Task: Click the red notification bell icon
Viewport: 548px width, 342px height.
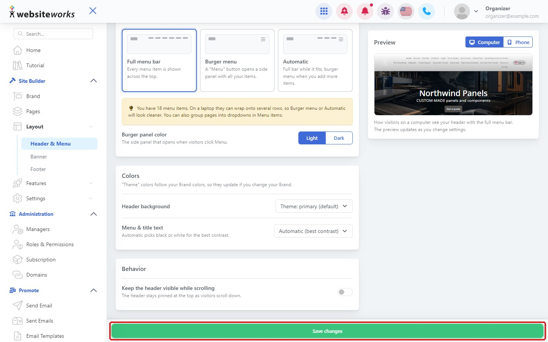Action: (x=365, y=11)
